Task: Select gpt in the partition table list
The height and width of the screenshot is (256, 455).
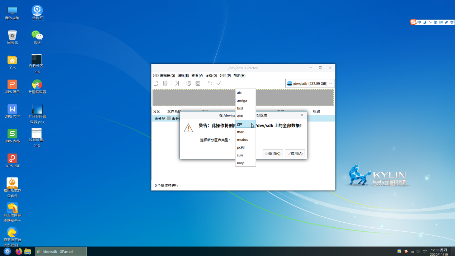Action: [x=240, y=124]
